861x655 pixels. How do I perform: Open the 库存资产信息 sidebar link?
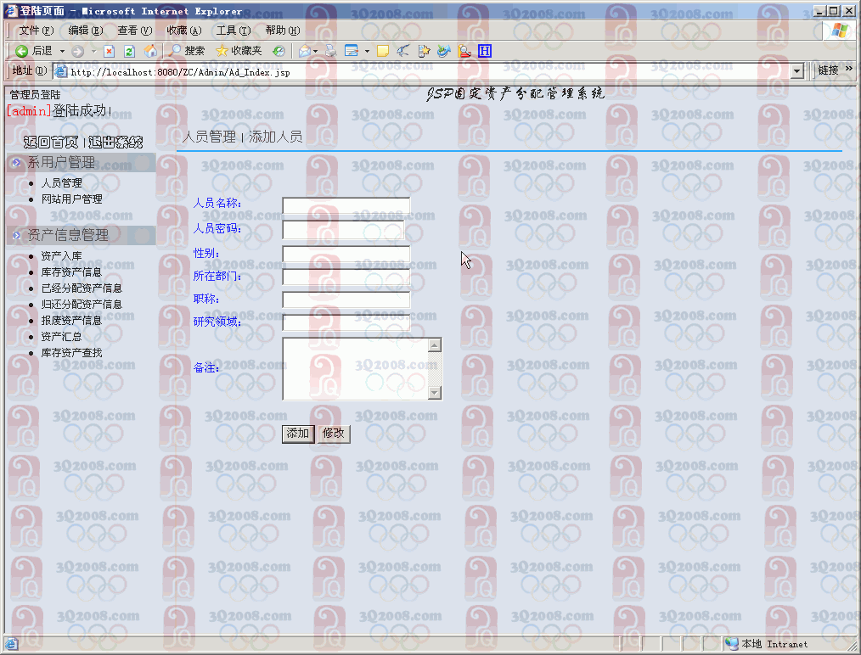pos(72,272)
